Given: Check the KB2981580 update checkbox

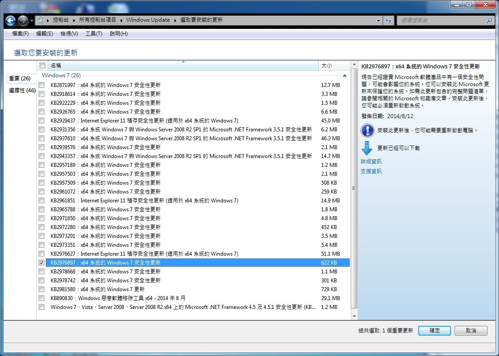Looking at the screenshot, I should 41,289.
